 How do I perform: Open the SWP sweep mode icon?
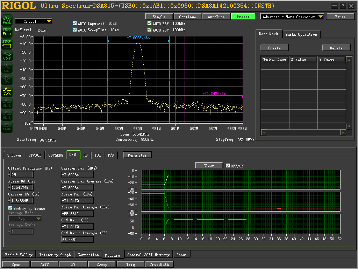click(7, 44)
